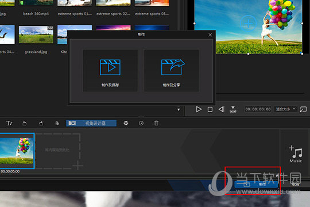The width and height of the screenshot is (310, 207).
Task: Undo the last action
Action: tap(25, 124)
